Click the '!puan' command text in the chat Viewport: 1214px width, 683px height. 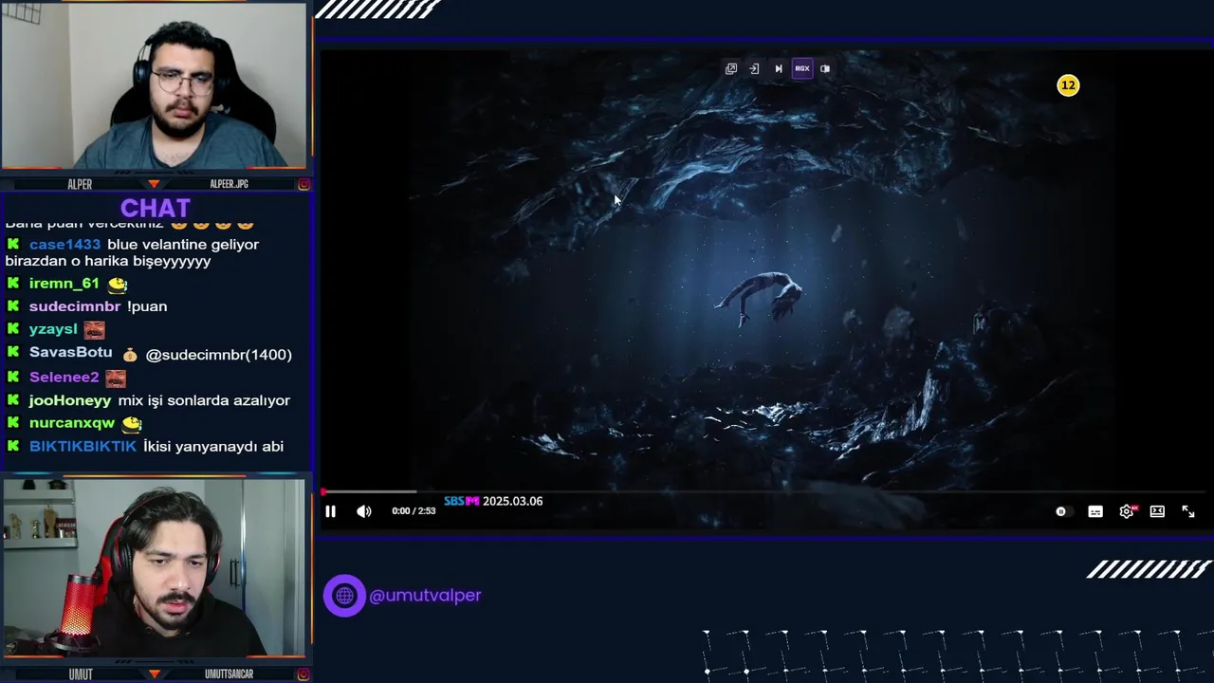(x=147, y=306)
